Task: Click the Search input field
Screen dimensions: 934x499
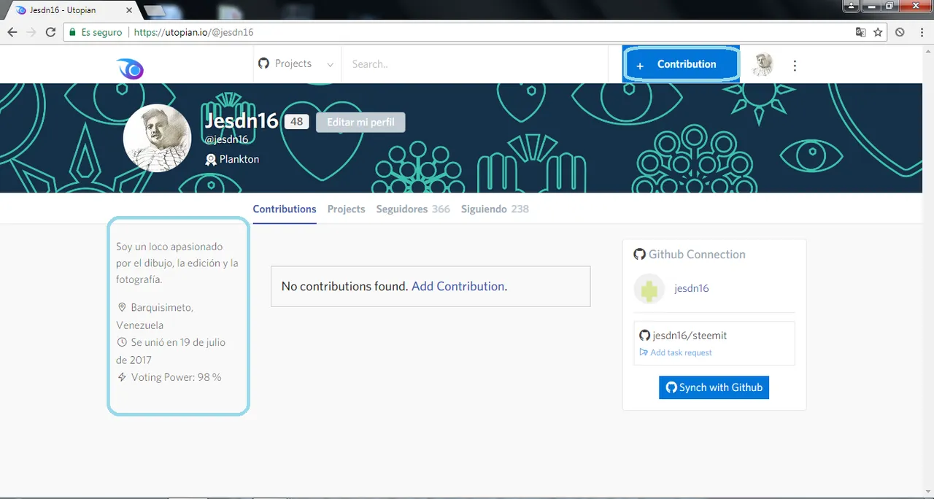Action: (474, 64)
